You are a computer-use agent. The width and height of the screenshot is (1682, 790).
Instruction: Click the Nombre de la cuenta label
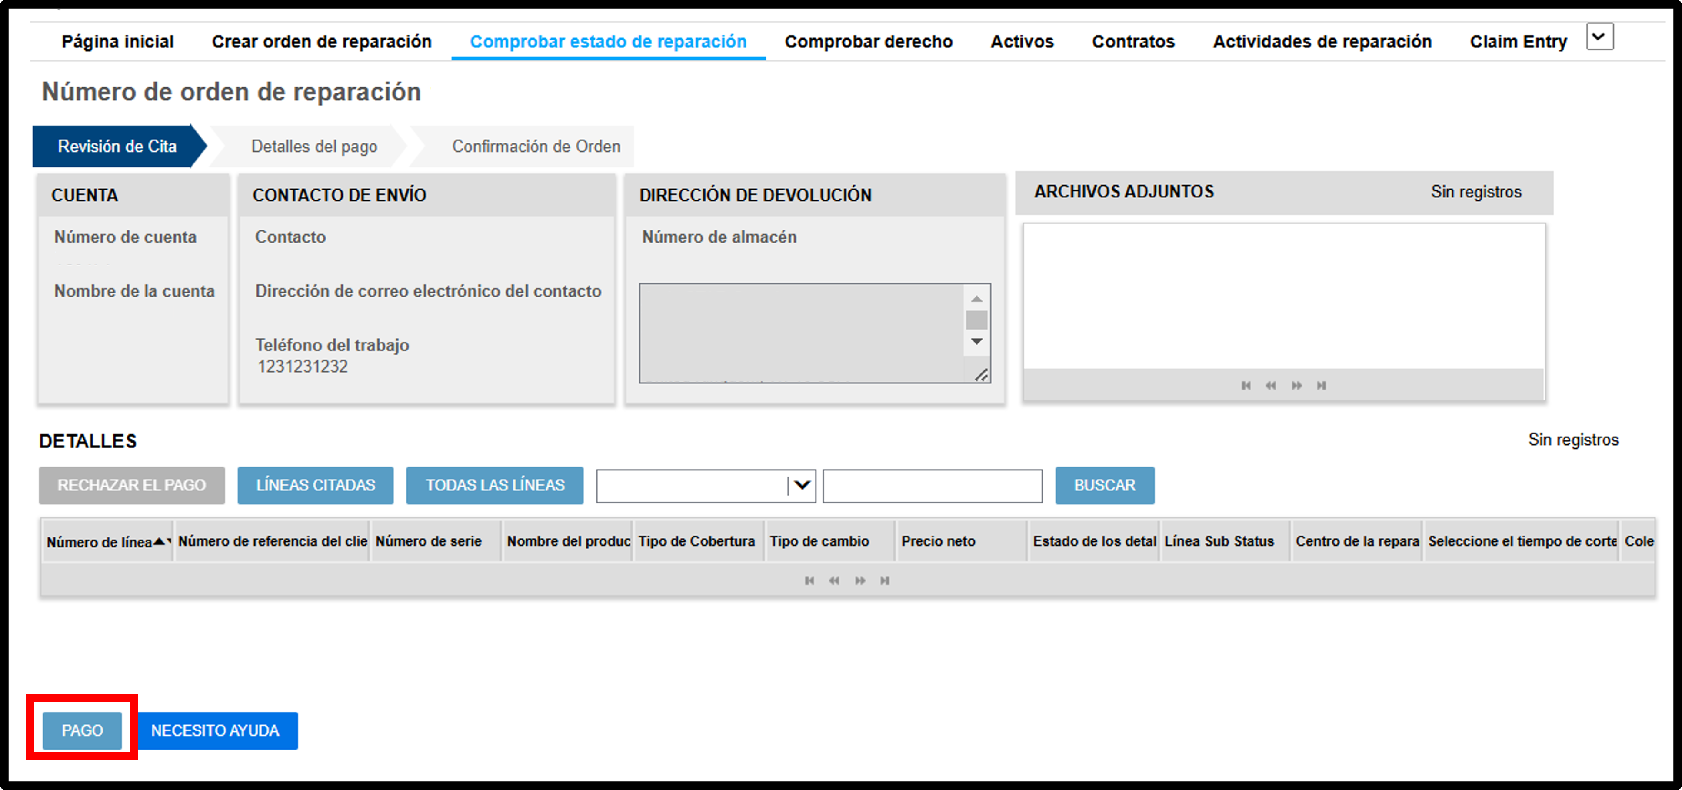point(134,291)
